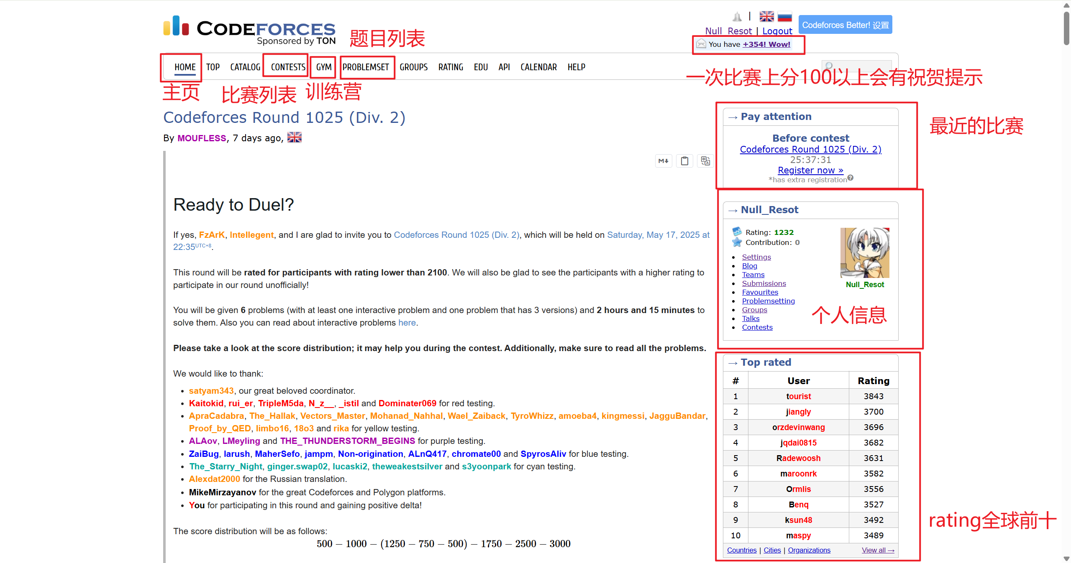Image resolution: width=1071 pixels, height=563 pixels.
Task: Open the Submissions link in profile panel
Action: [764, 283]
